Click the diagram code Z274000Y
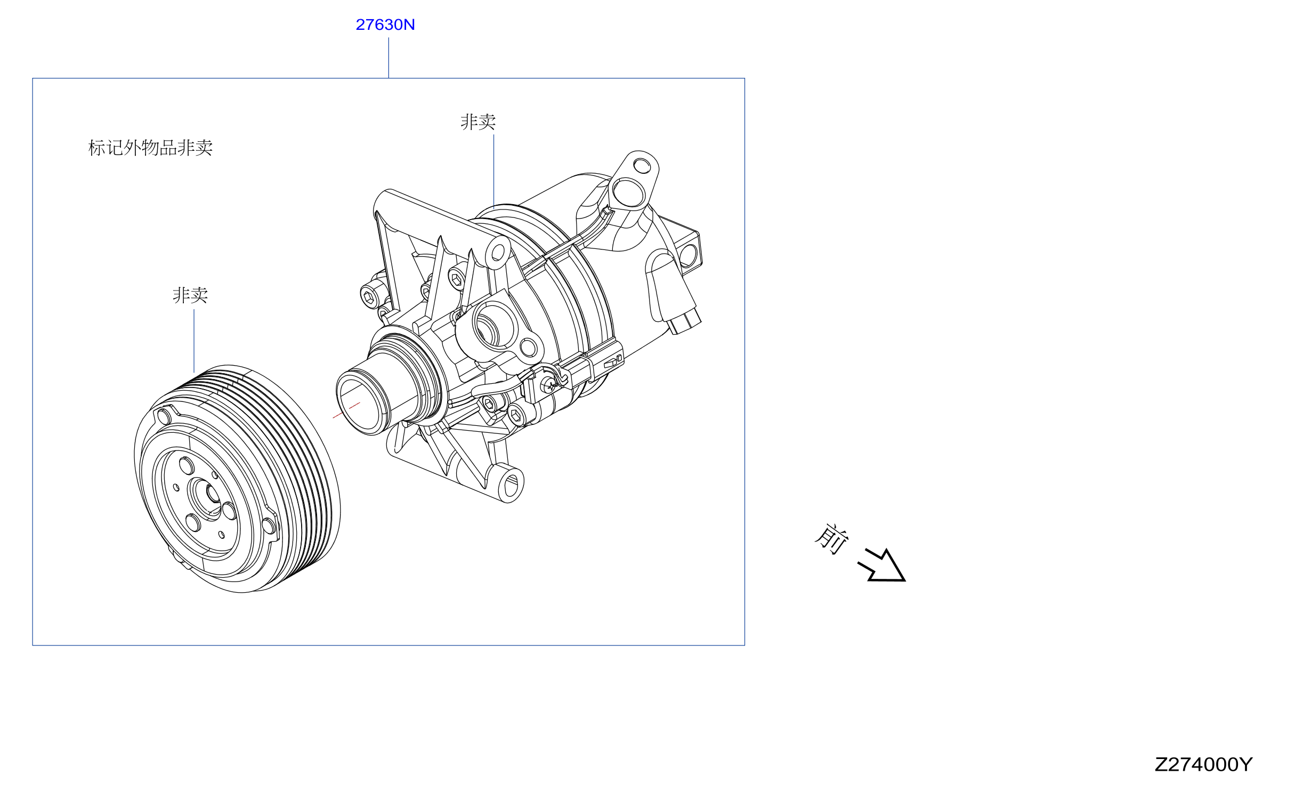The height and width of the screenshot is (791, 1303). (1203, 764)
